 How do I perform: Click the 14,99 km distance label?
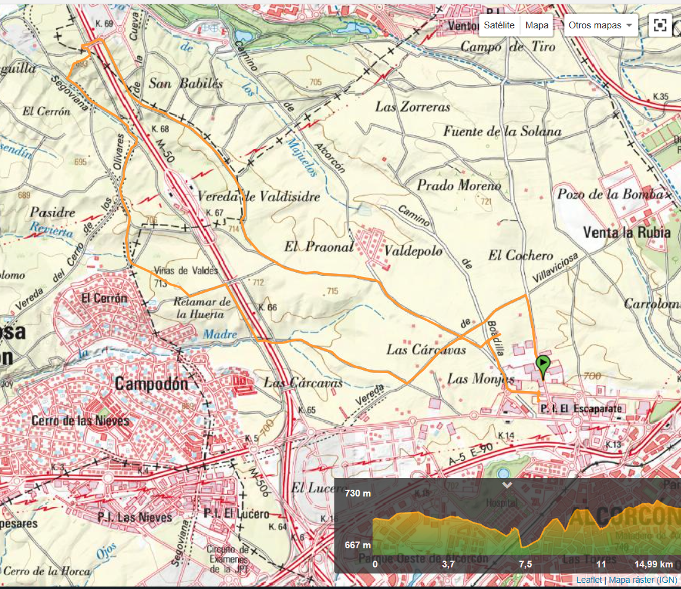(653, 564)
